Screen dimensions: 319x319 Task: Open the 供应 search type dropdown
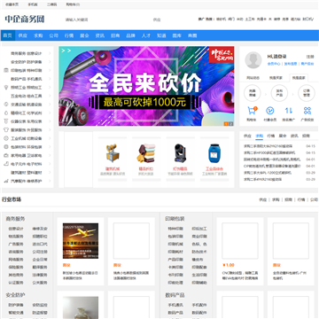(x=157, y=19)
